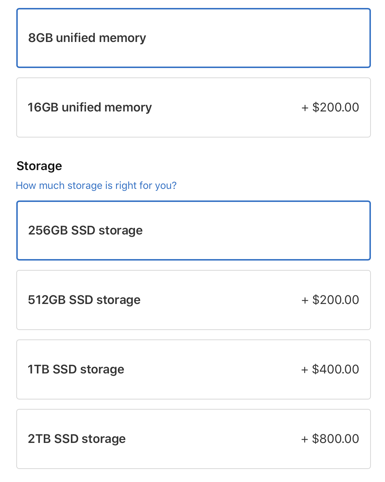Screen dimensions: 385x482
Task: Click the '1TB SSD storage' label text
Action: (76, 369)
